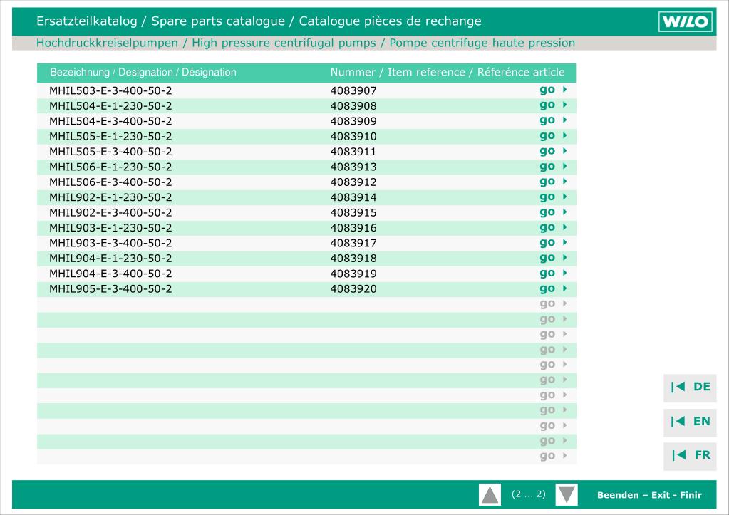729x515 pixels.
Task: Follow go link for item 4083917
Action: point(553,243)
